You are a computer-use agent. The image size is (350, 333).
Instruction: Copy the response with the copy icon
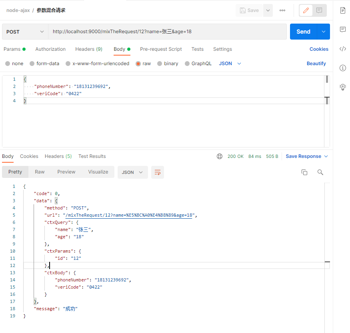[304, 172]
